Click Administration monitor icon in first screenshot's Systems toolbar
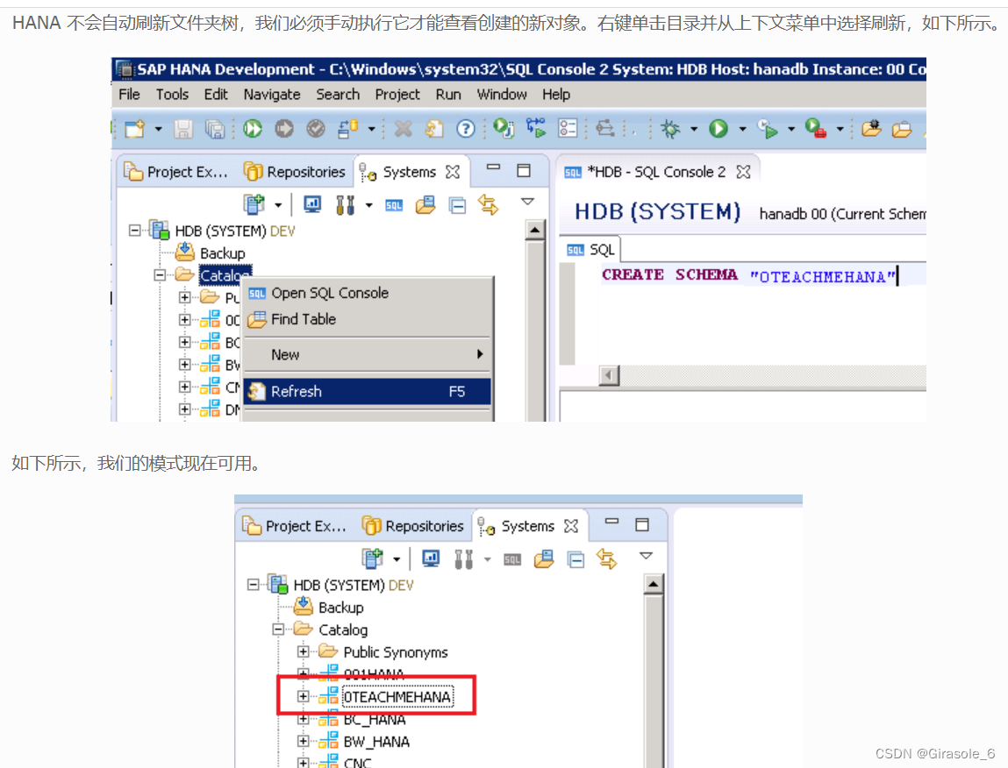This screenshot has width=1008, height=768. click(x=312, y=204)
